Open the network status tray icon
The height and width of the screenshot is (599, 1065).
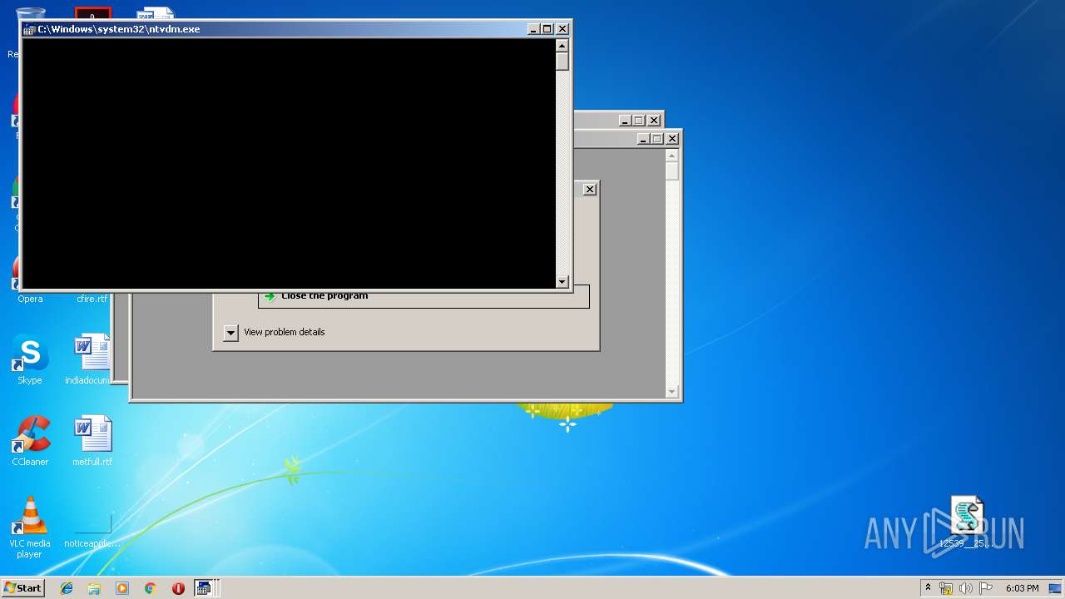coord(946,588)
